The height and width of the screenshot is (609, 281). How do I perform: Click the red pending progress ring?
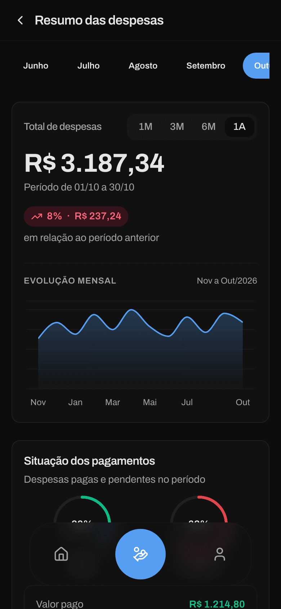pos(199,509)
